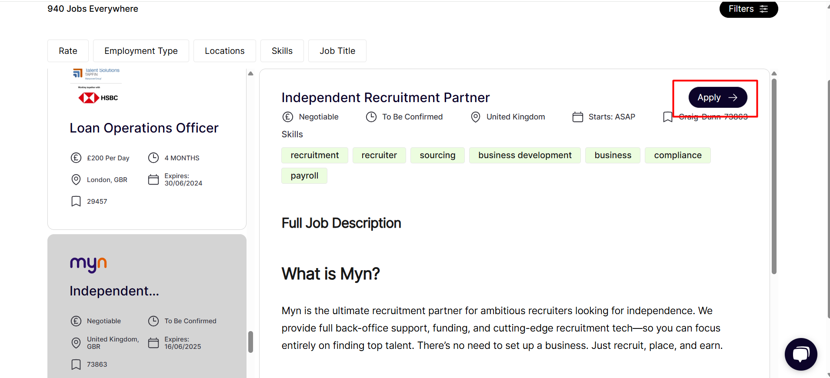Click the pound icon beside Negotiable in myn card
This screenshot has height=378, width=830.
tap(76, 321)
